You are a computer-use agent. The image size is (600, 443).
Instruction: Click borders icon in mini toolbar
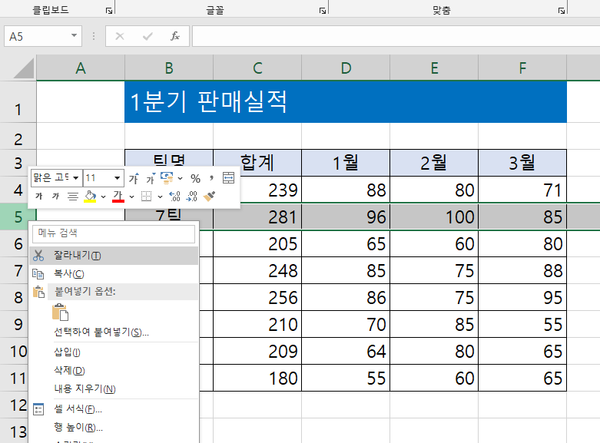[x=146, y=197]
